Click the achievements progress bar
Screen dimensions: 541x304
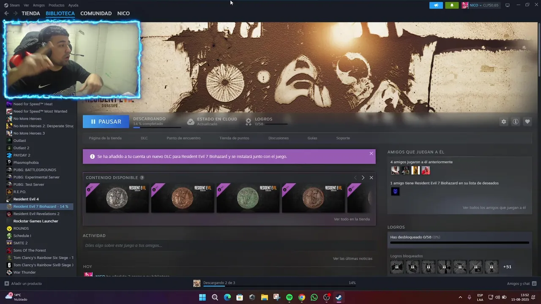coord(459,243)
